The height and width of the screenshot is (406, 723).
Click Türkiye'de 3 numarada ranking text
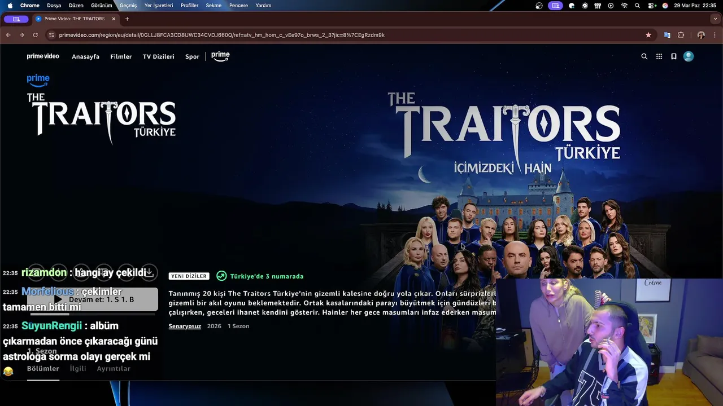point(267,276)
